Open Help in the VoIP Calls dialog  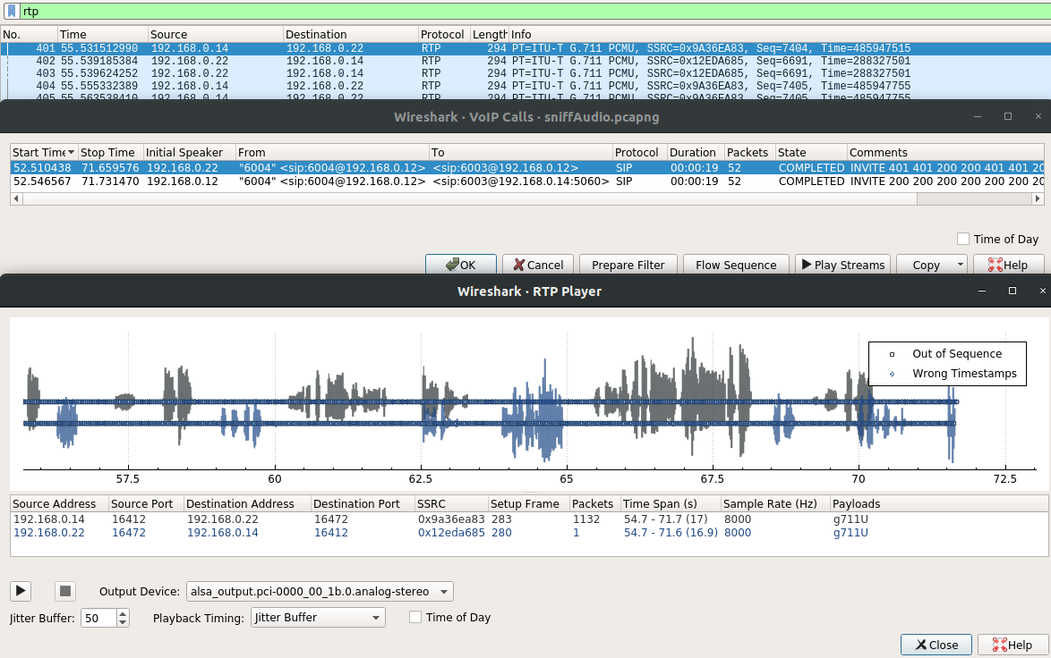pos(1007,265)
